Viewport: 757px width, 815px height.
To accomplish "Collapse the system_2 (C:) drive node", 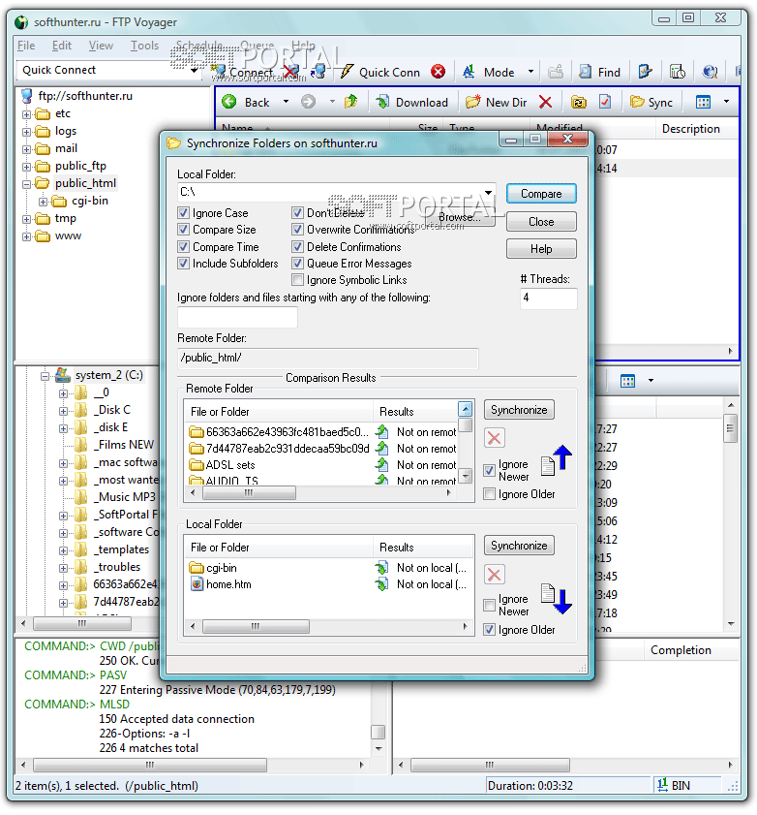I will pyautogui.click(x=45, y=375).
